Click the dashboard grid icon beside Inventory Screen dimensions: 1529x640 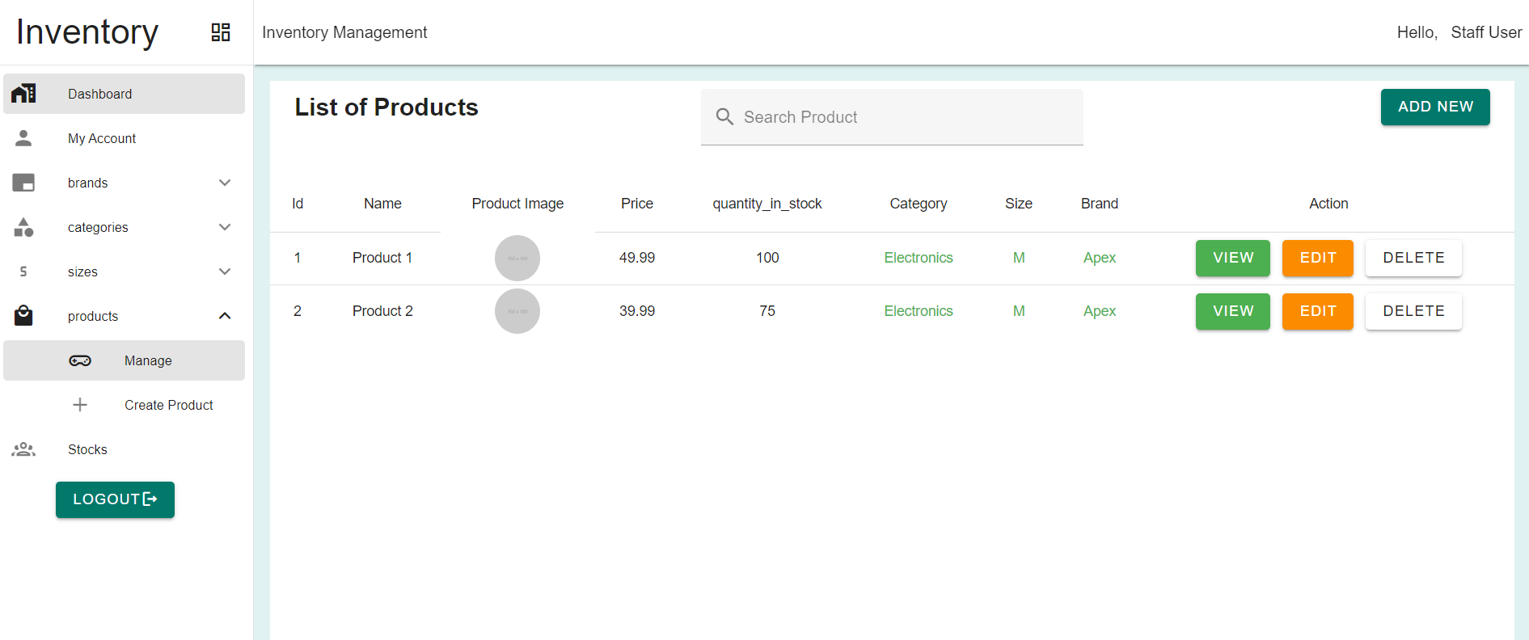pos(221,32)
